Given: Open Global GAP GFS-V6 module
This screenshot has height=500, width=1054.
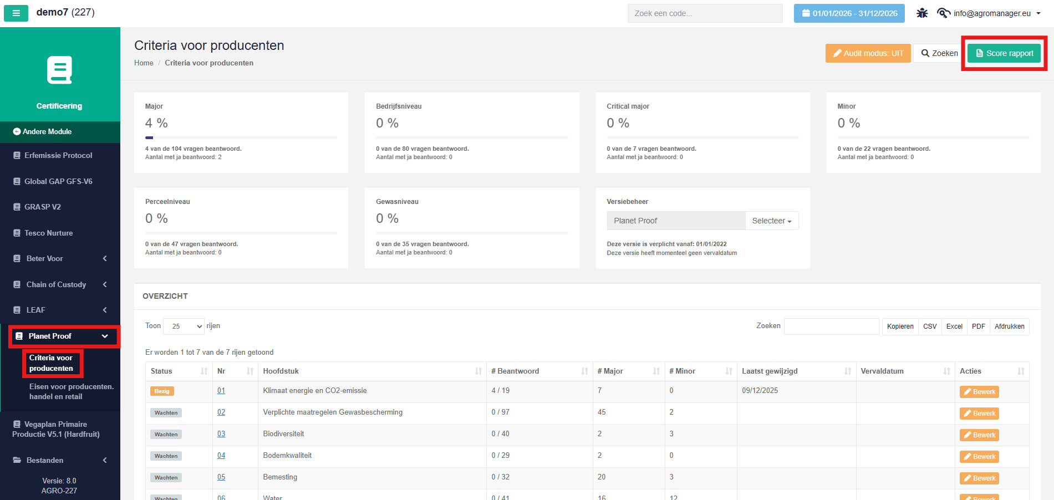Looking at the screenshot, I should [58, 181].
